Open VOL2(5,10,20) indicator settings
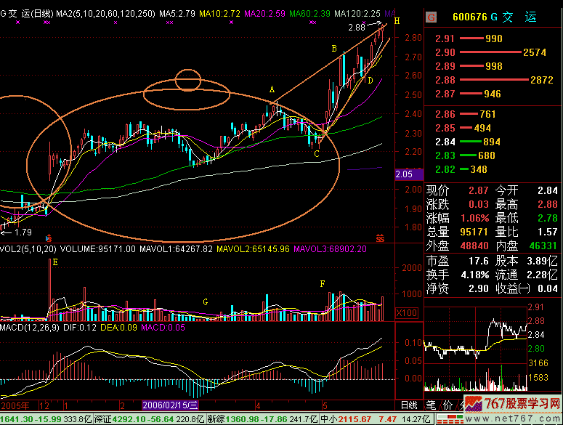The height and width of the screenshot is (425, 563). point(28,248)
